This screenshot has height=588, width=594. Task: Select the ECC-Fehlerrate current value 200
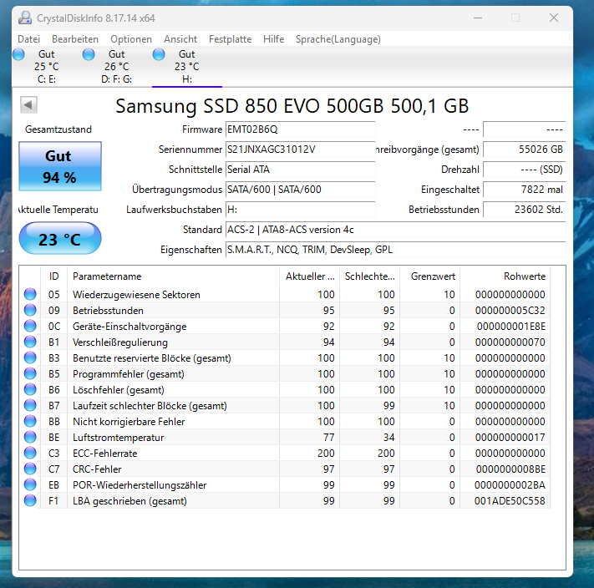click(326, 454)
